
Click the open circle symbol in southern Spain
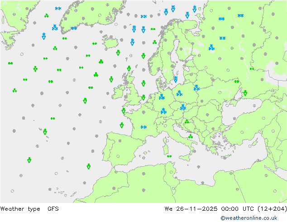coord(118,156)
